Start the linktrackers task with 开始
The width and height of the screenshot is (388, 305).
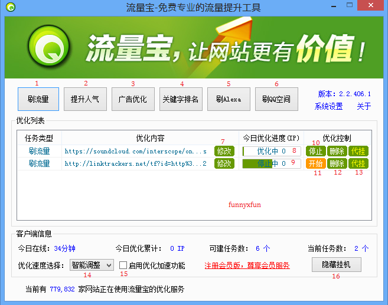[x=316, y=163]
